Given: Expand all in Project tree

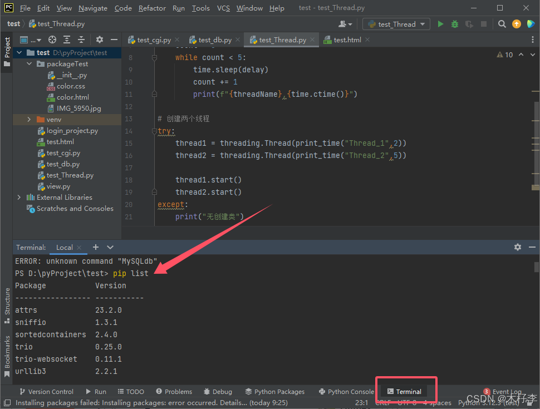Looking at the screenshot, I should point(67,40).
